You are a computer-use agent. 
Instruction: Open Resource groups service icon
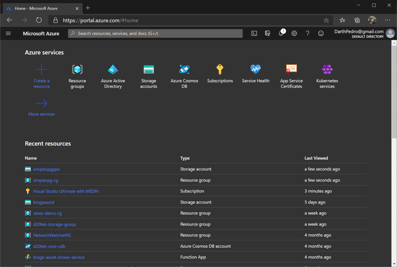click(77, 70)
